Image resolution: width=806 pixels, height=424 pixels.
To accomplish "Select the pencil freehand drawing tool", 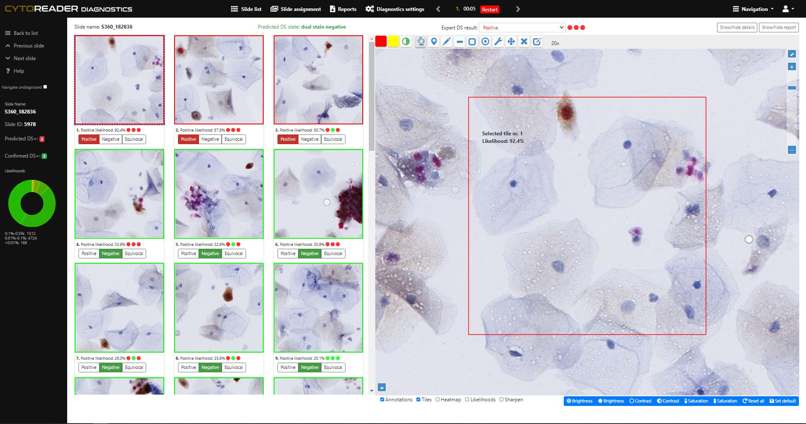I will (x=447, y=42).
